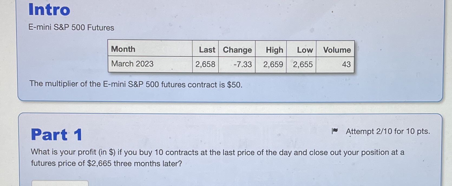Click the Change value -7.33
Screen dimensions: 452x186
(x=243, y=64)
